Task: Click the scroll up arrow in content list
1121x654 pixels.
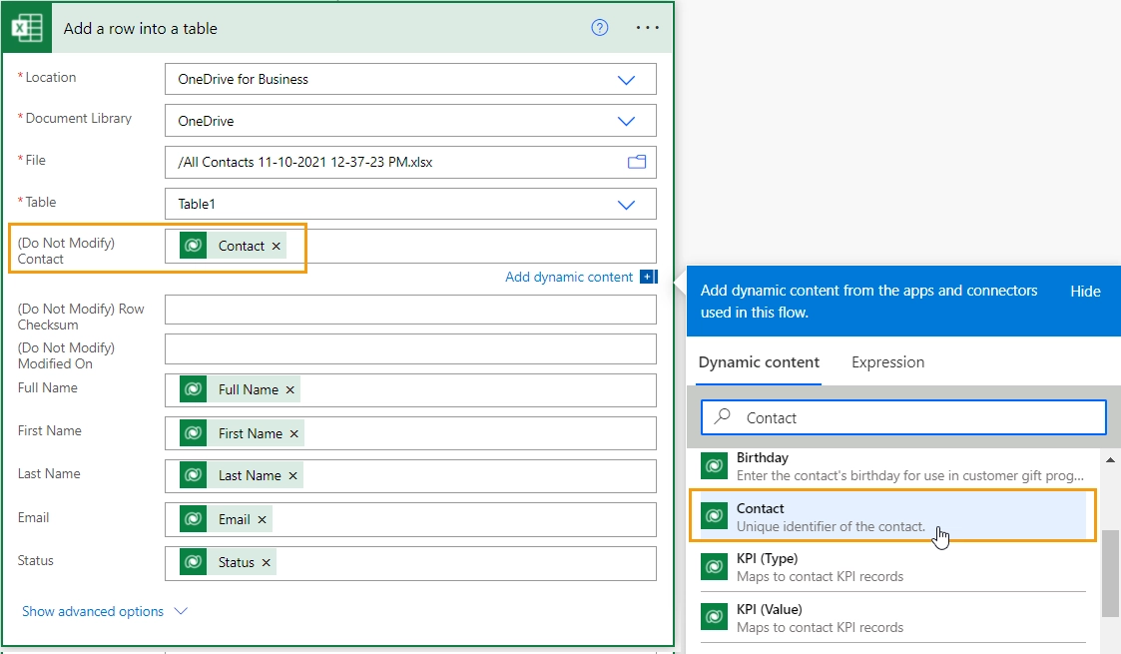Action: 1110,459
